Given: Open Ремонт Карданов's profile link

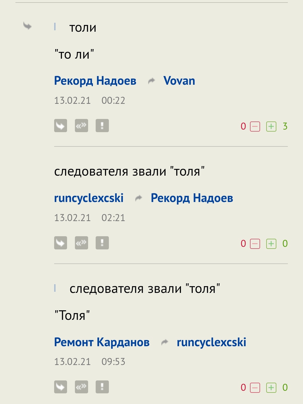Looking at the screenshot, I should pos(102,342).
